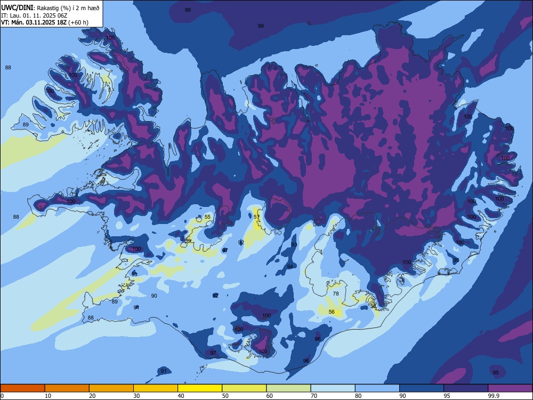Click the legend tick label 30

pyautogui.click(x=136, y=396)
